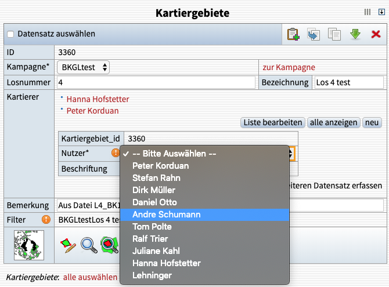Click the orange warning icon beside Filter
The width and height of the screenshot is (389, 287).
pyautogui.click(x=46, y=220)
